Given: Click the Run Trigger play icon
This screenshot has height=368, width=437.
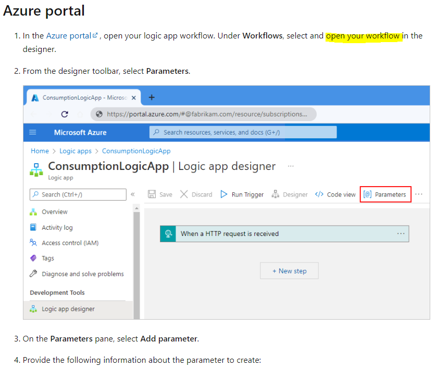Looking at the screenshot, I should click(224, 194).
